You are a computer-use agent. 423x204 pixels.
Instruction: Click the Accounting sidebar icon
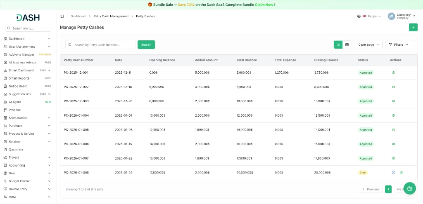click(5, 165)
